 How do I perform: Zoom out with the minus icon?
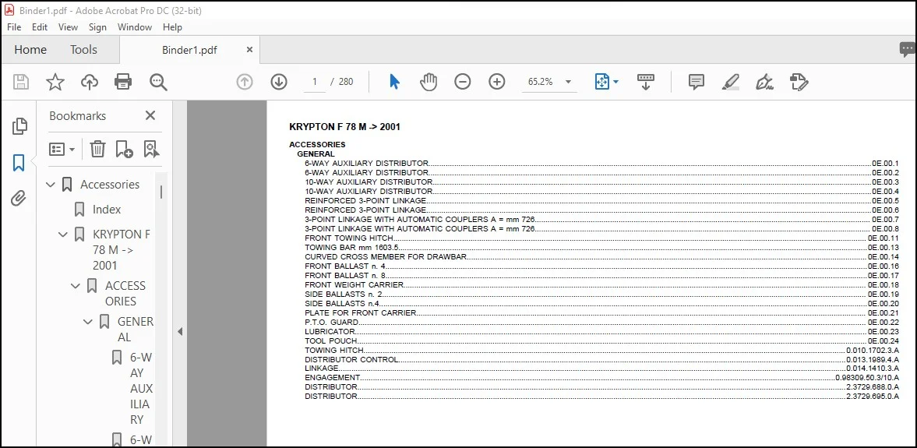(x=463, y=82)
